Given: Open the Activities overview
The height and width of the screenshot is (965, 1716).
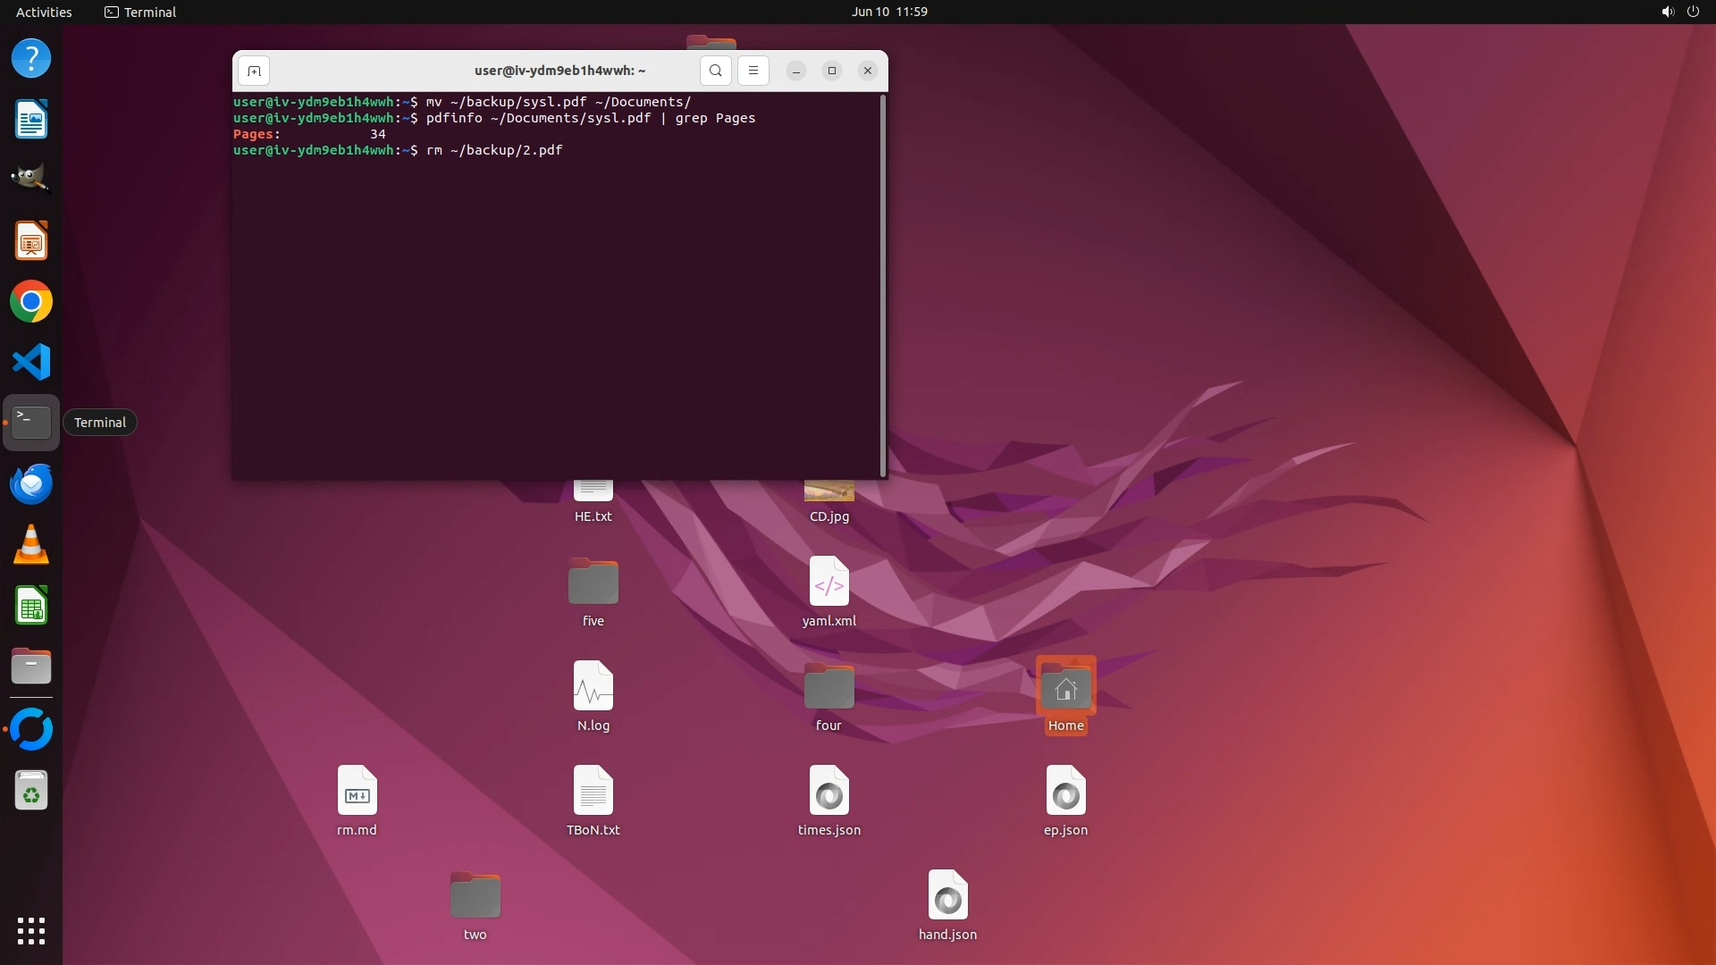Looking at the screenshot, I should pos(44,12).
